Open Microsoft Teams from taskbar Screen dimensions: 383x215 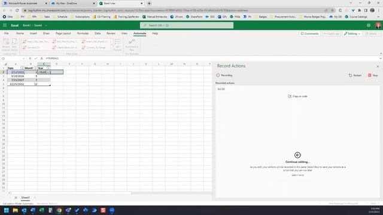(x=68, y=210)
